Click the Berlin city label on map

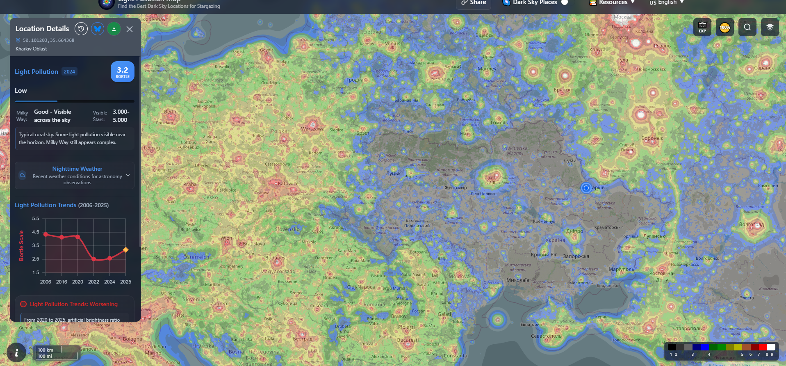point(171,112)
